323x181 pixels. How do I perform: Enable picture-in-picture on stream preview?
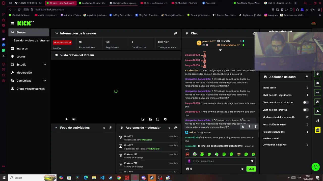pyautogui.click(x=143, y=119)
